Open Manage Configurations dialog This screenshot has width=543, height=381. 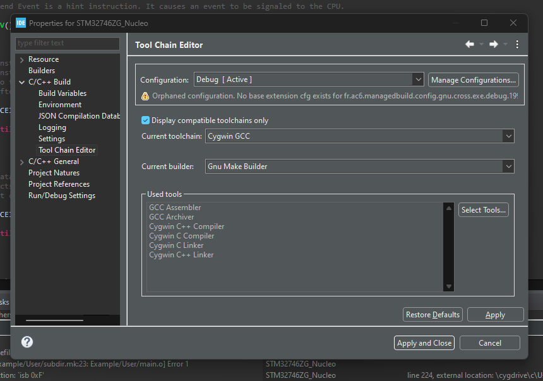pyautogui.click(x=473, y=79)
